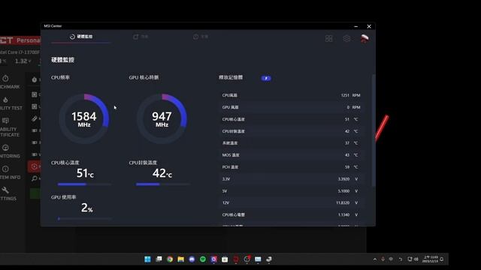
Task: Open Settings wrench in the OCCT sidebar
Action: [x=8, y=193]
